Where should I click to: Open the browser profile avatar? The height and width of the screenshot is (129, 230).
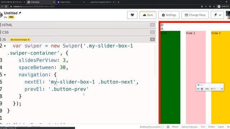tap(219, 6)
